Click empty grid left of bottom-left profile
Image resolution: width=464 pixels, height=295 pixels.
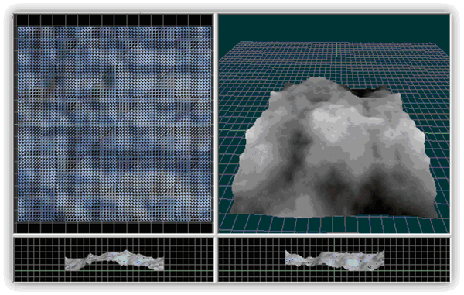(x=39, y=259)
